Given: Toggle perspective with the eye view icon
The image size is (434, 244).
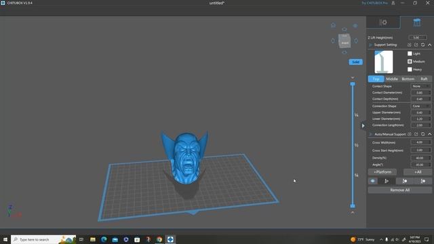Looking at the screenshot, I should 355,26.
